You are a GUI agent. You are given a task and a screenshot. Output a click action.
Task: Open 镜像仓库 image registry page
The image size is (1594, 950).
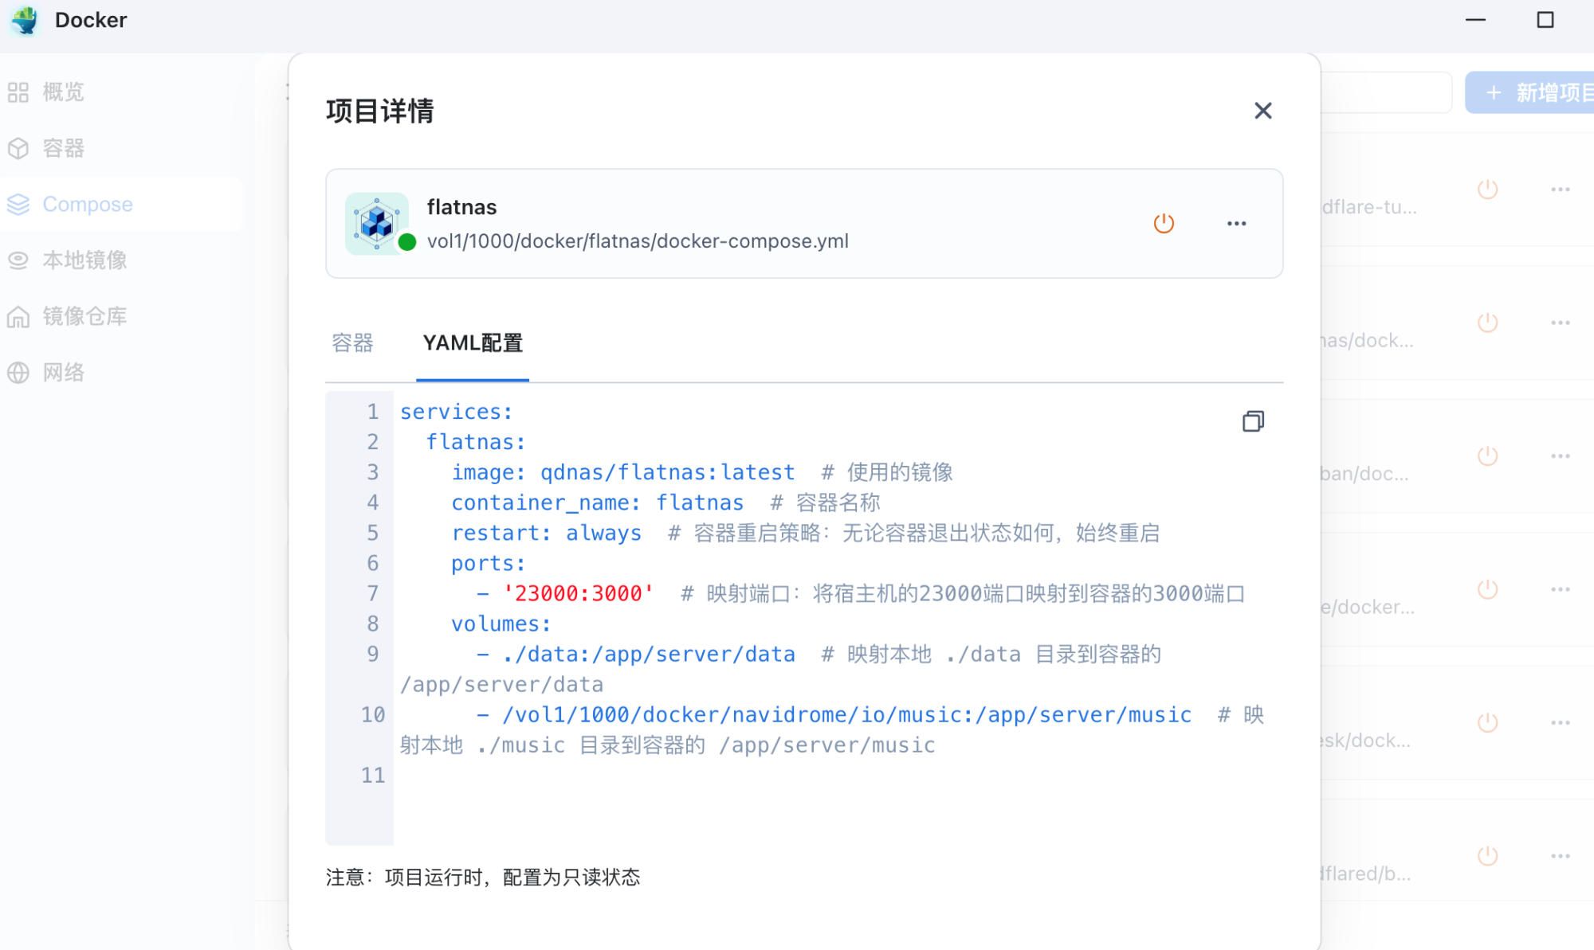[84, 316]
